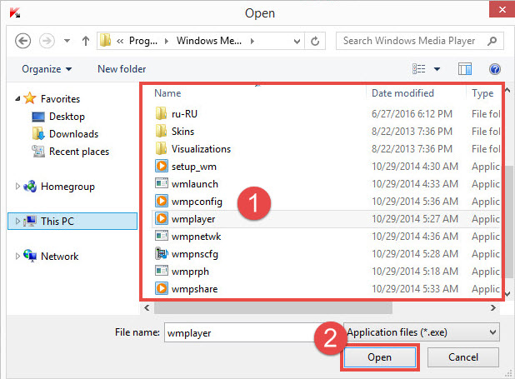Sort by the Type column header
The height and width of the screenshot is (379, 515).
(482, 93)
